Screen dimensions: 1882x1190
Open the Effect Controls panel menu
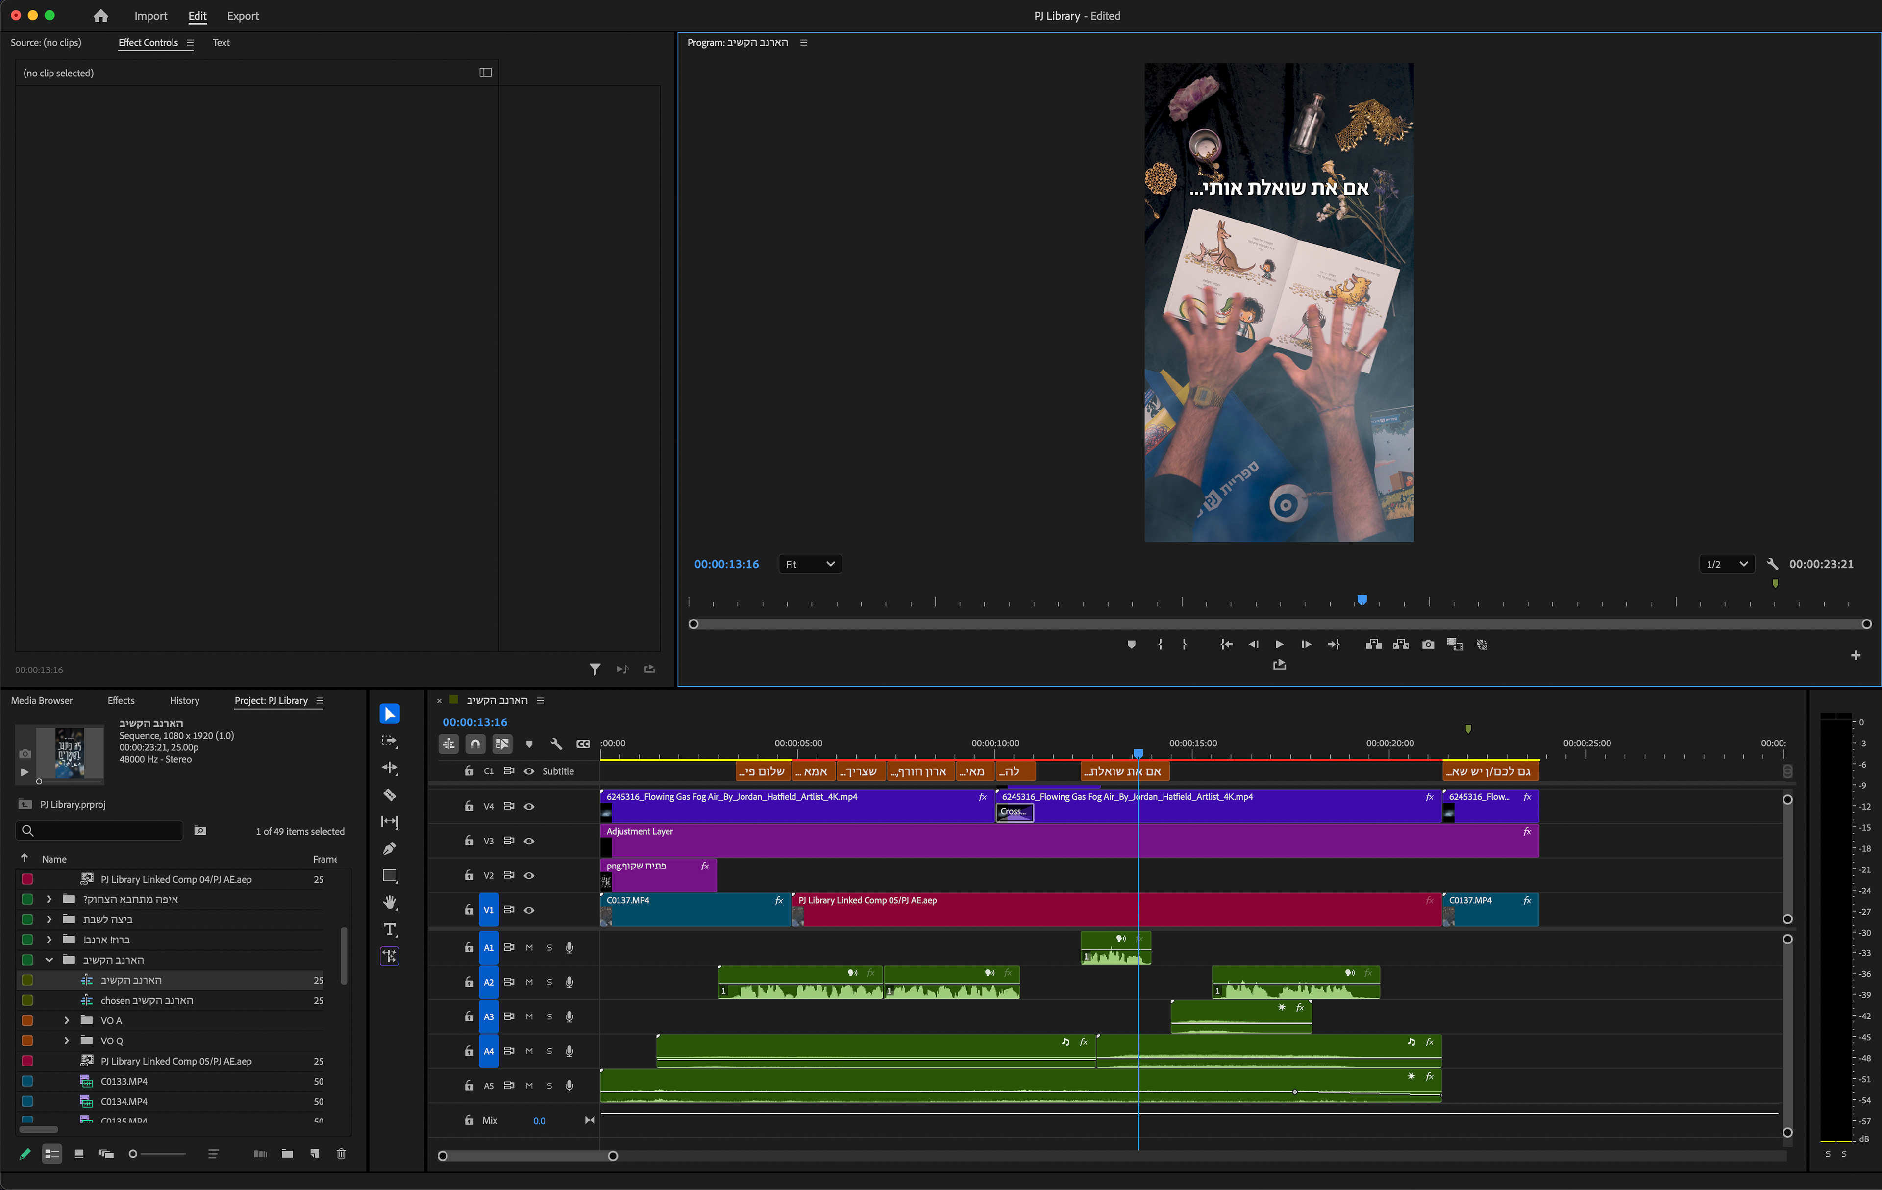190,43
